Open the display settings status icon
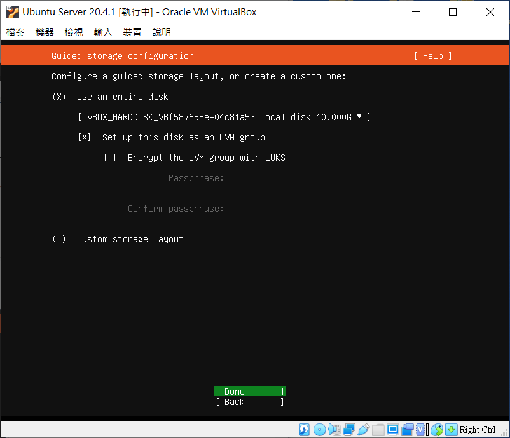Image resolution: width=510 pixels, height=438 pixels. coord(393,430)
